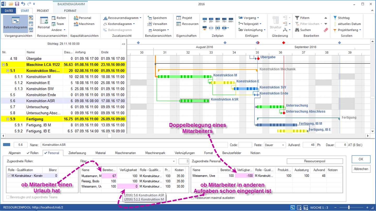Toggle the M.Konstrukteur role checkbox
Screen dimensions: 376x211
pos(9,176)
